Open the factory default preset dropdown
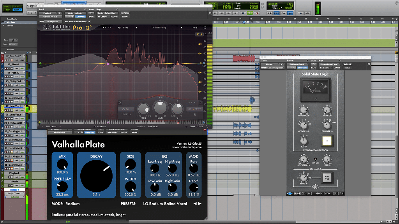 pos(75,13)
